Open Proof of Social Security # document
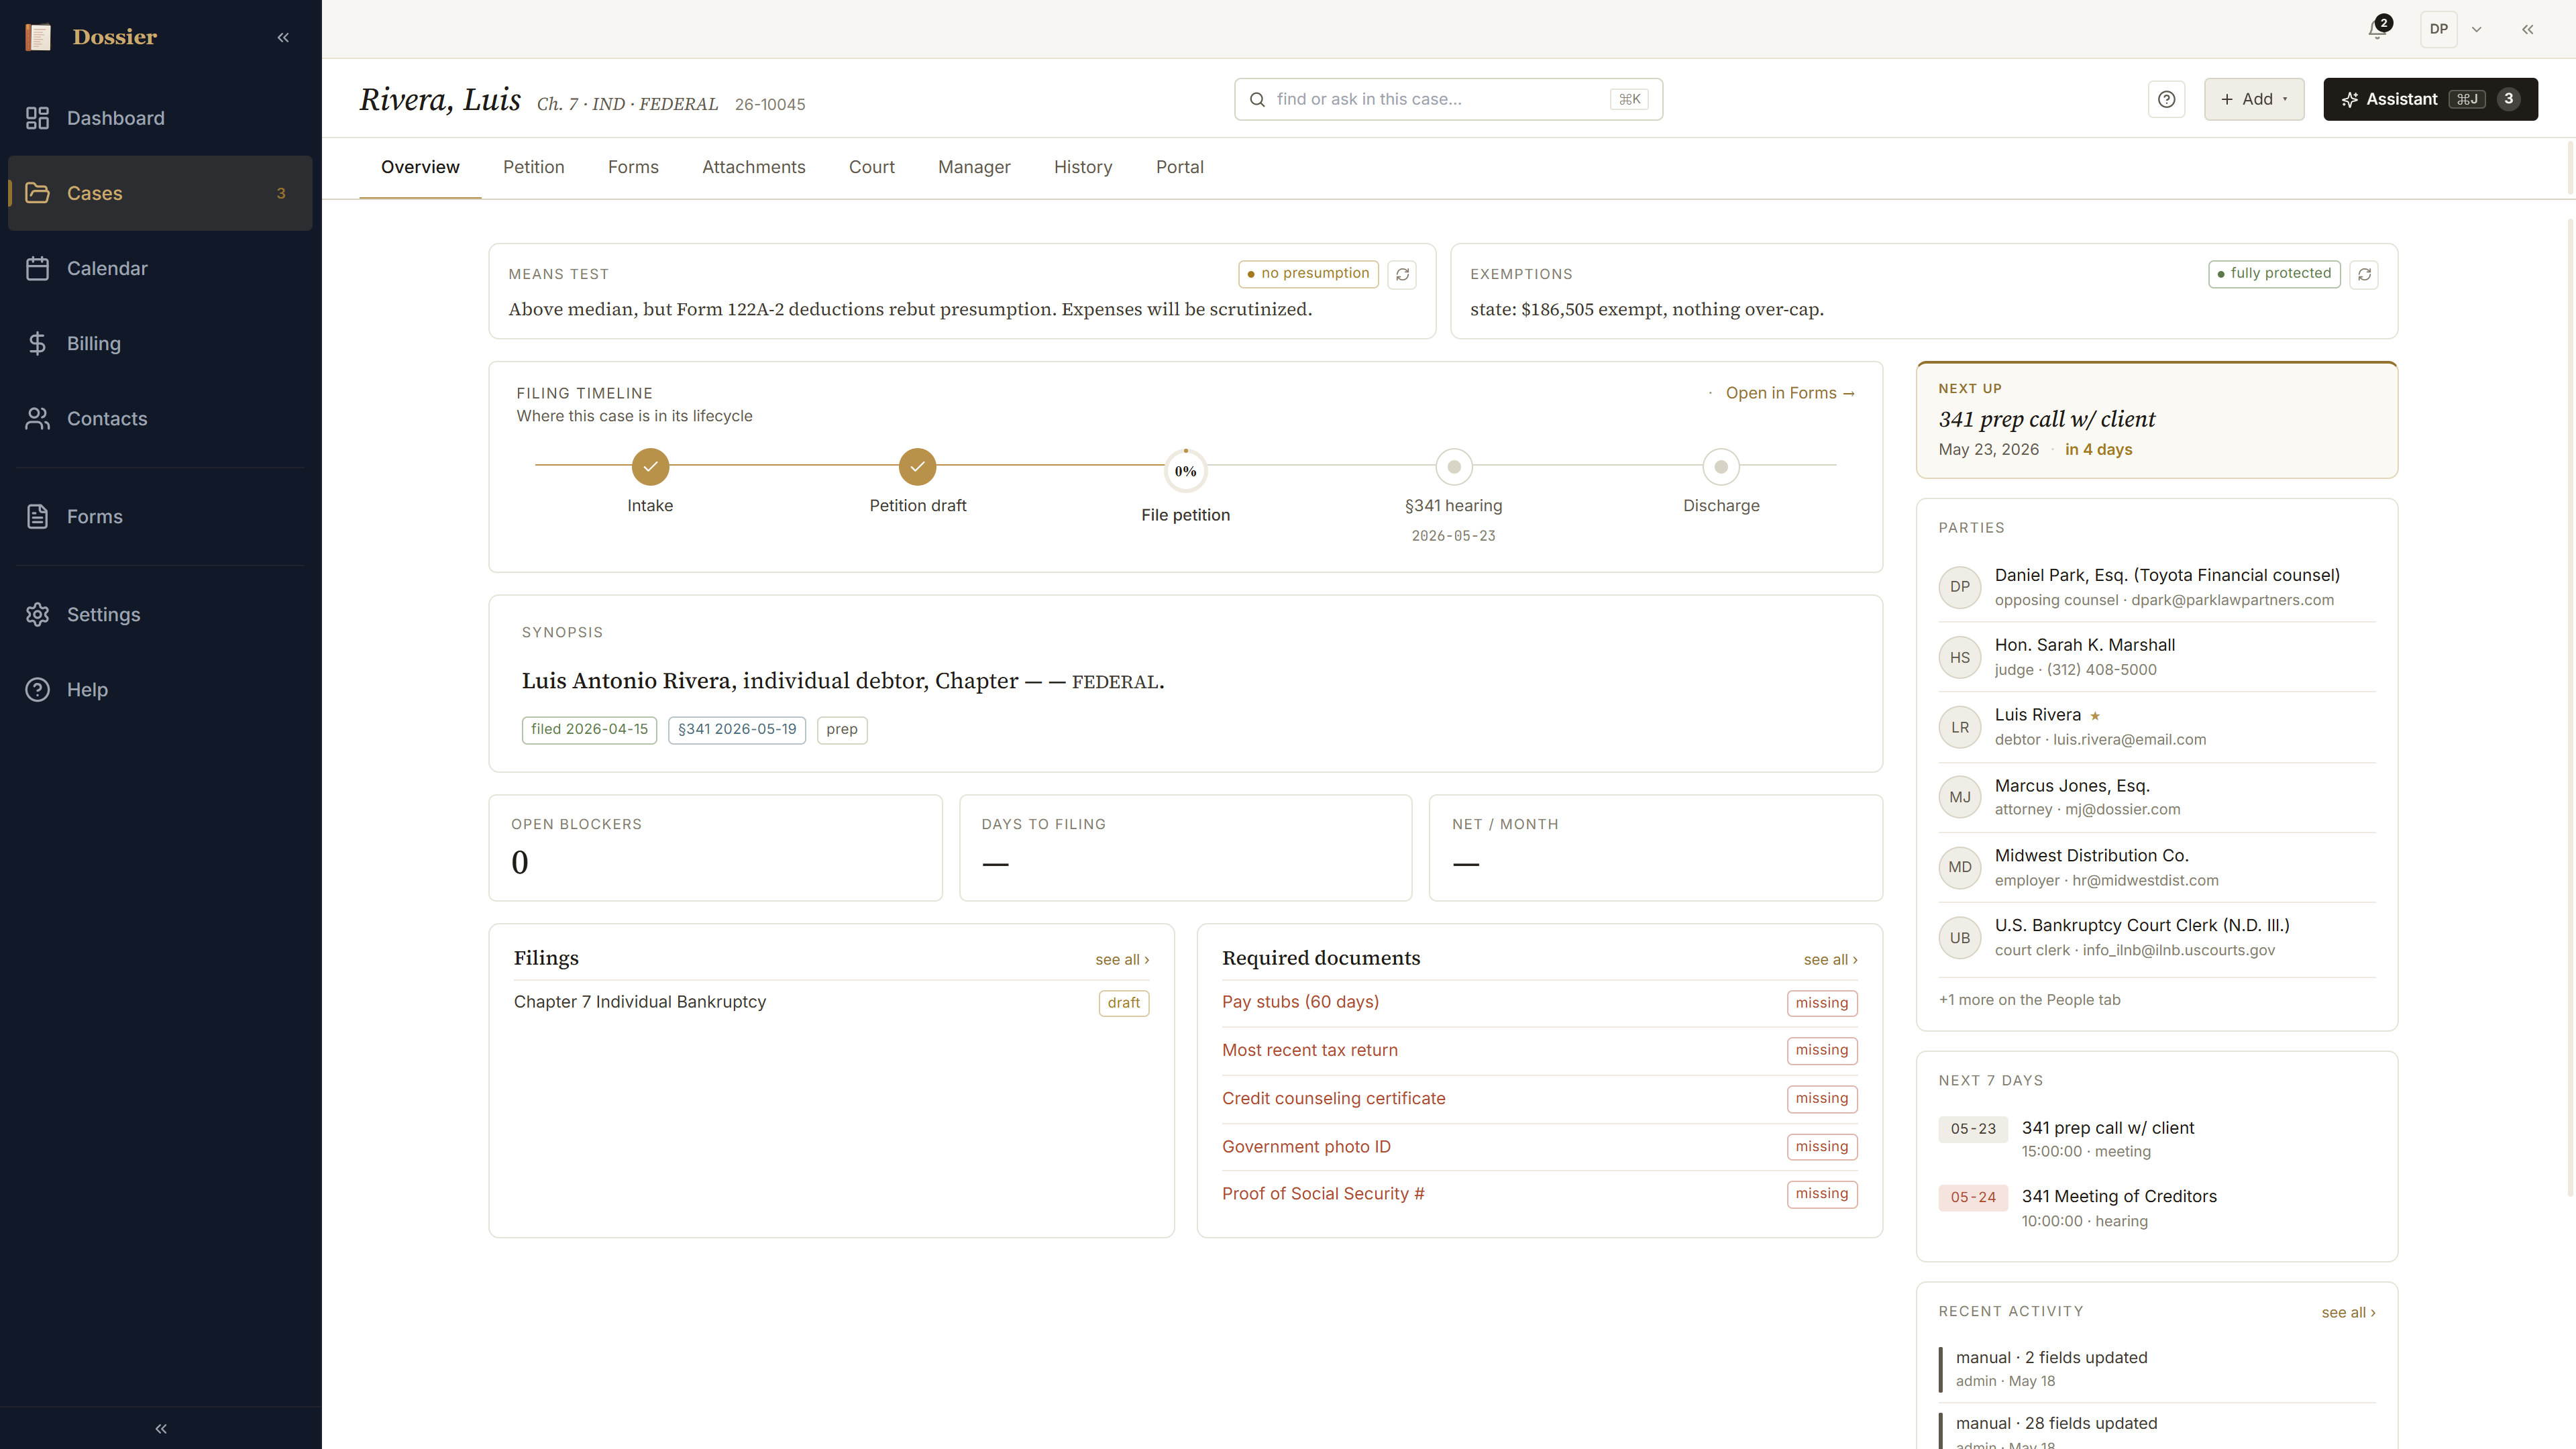This screenshot has width=2576, height=1449. (1539, 1194)
